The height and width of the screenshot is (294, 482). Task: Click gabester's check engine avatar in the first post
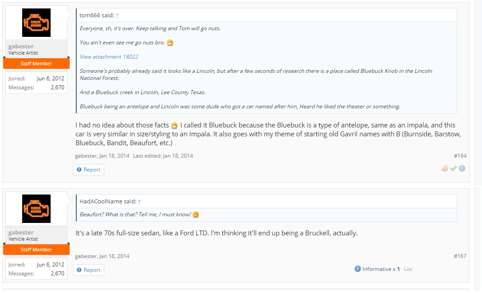(36, 23)
